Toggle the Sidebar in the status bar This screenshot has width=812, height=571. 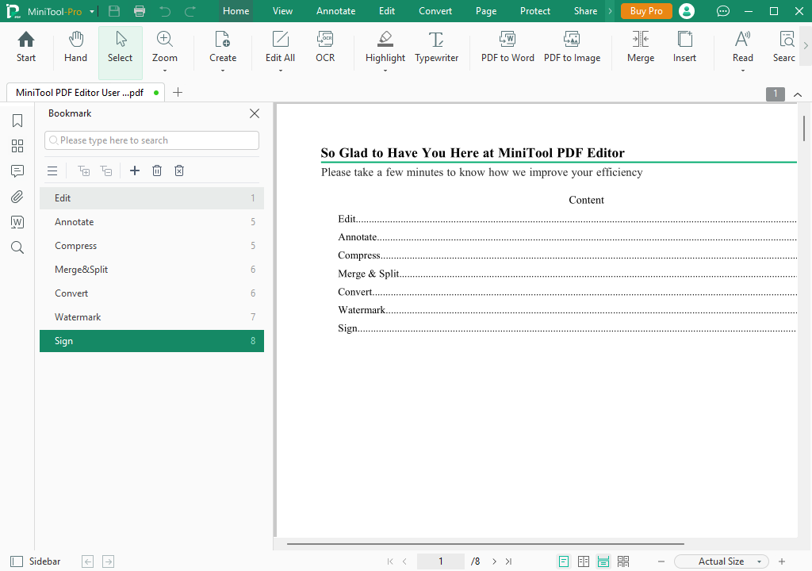(x=36, y=561)
